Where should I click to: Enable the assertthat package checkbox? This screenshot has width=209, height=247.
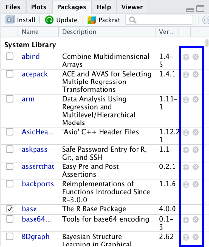click(x=10, y=166)
